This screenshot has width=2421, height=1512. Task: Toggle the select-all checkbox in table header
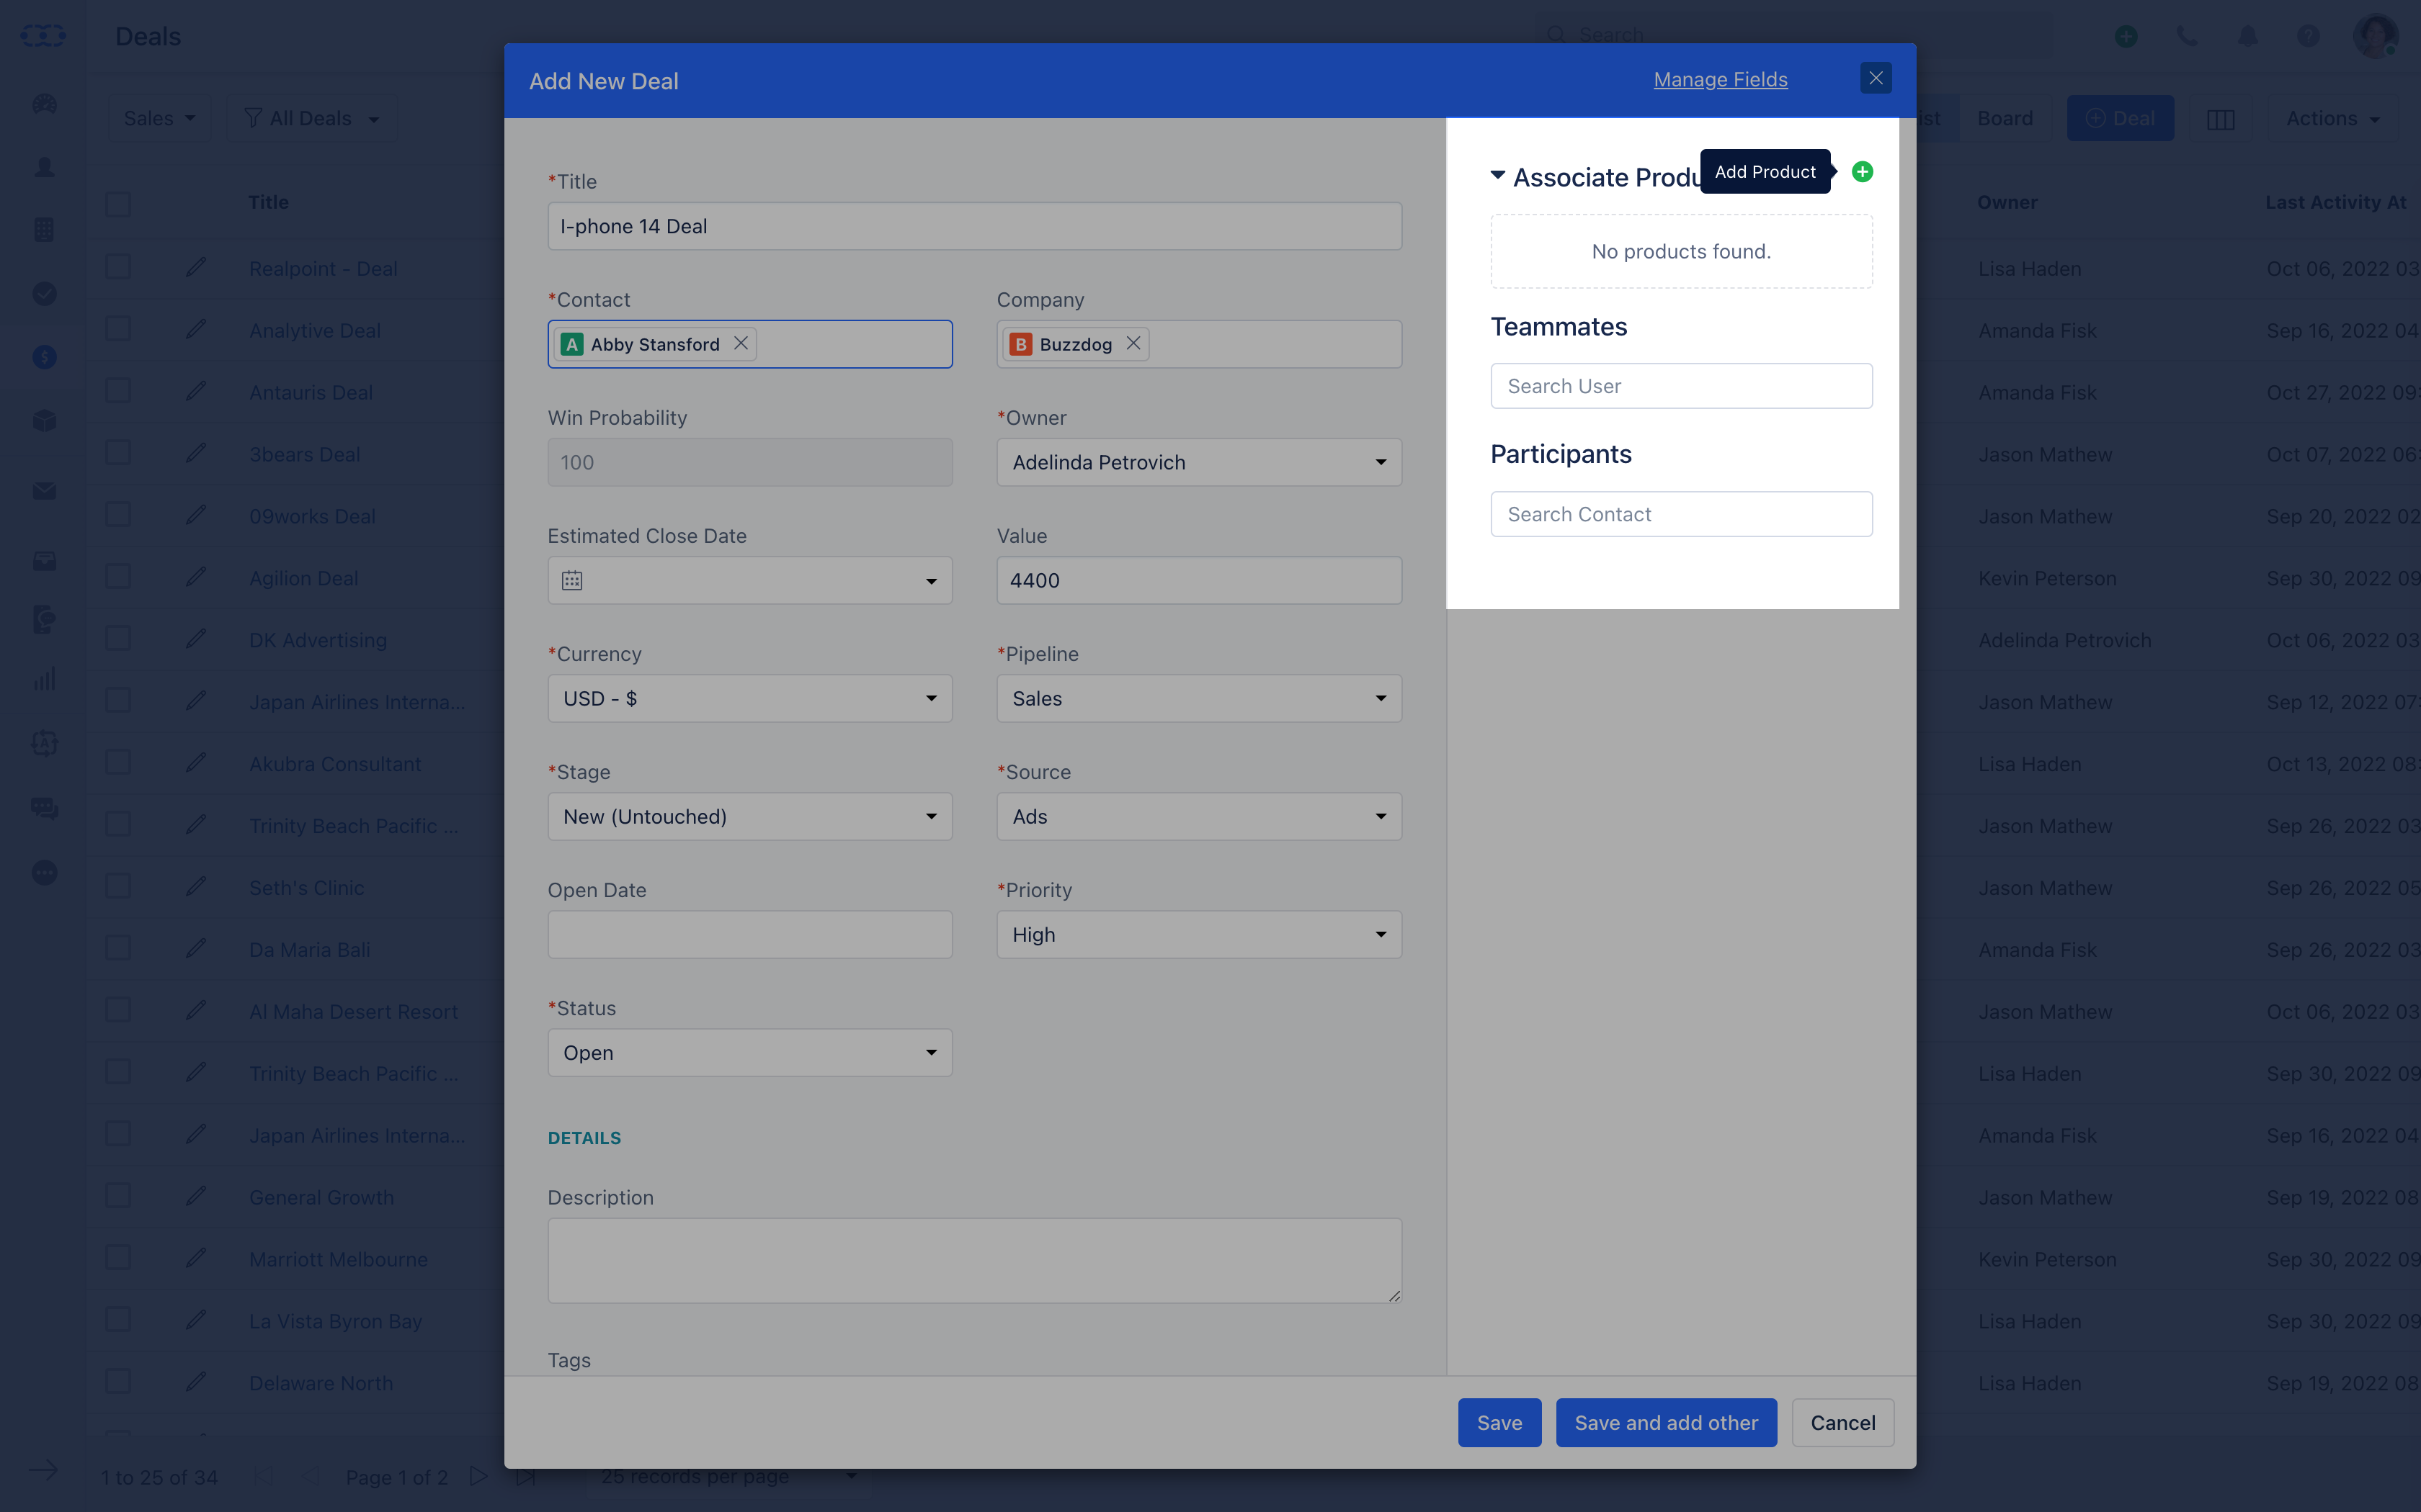(x=118, y=204)
